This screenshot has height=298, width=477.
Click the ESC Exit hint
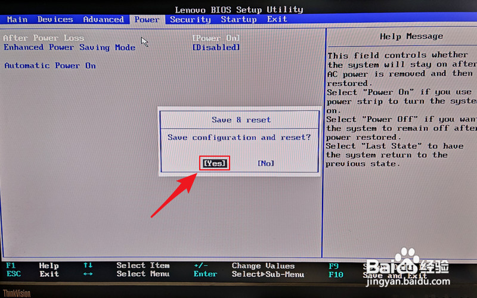[32, 274]
